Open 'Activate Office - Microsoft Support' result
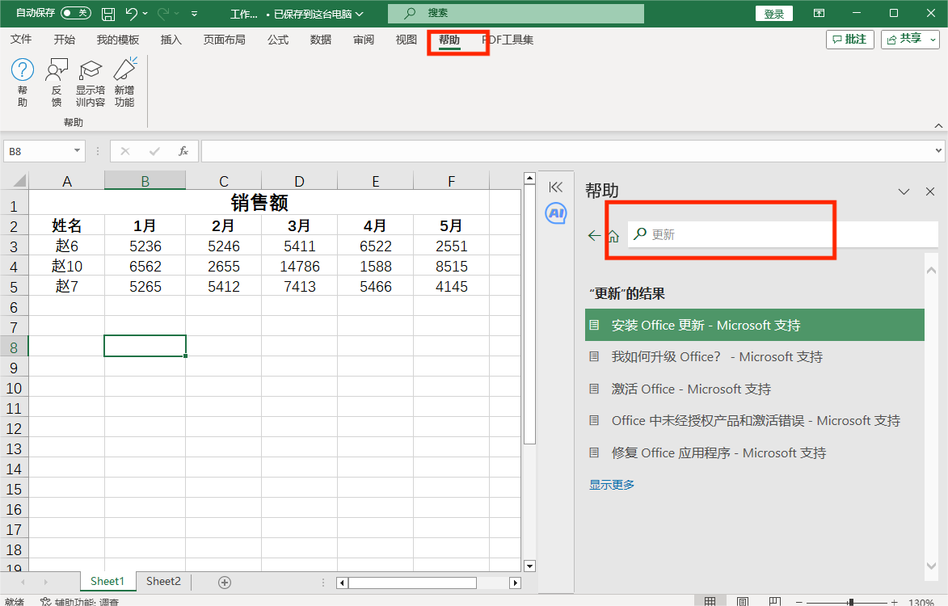This screenshot has width=948, height=606. tap(691, 389)
